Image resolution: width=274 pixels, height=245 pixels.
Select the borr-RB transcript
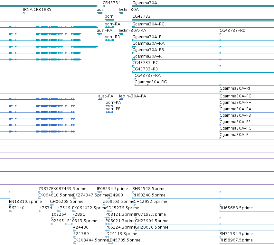[x=109, y=40]
